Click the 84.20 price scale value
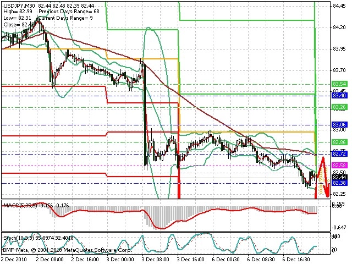The image size is (352, 264). (x=339, y=28)
